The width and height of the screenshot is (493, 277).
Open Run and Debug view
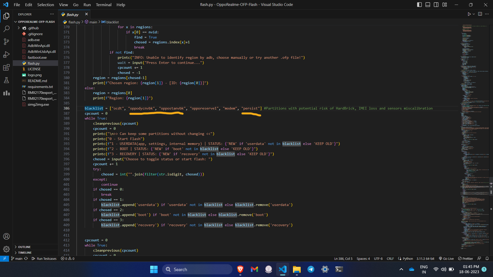(6, 55)
